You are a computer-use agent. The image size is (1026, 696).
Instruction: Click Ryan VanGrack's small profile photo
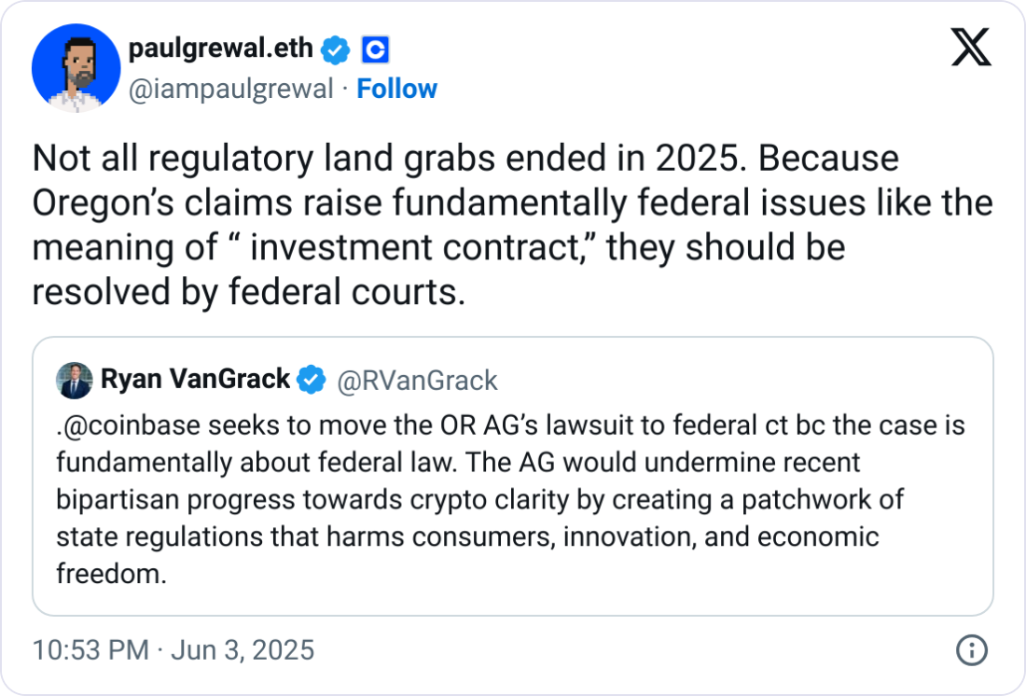[x=75, y=380]
